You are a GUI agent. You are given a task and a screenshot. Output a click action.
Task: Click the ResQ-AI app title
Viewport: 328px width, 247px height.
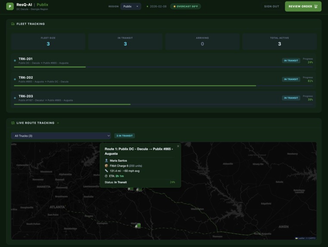click(x=24, y=5)
